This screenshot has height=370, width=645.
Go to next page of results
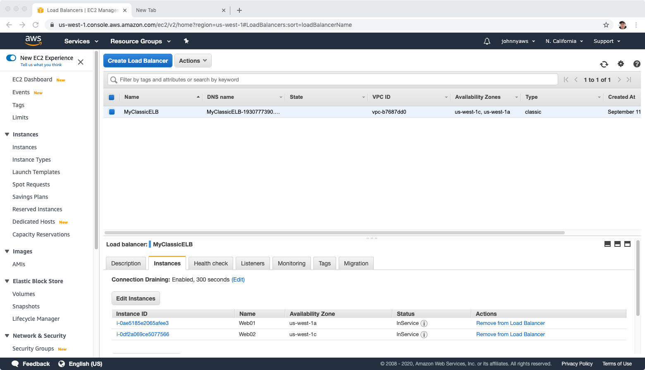coord(619,79)
